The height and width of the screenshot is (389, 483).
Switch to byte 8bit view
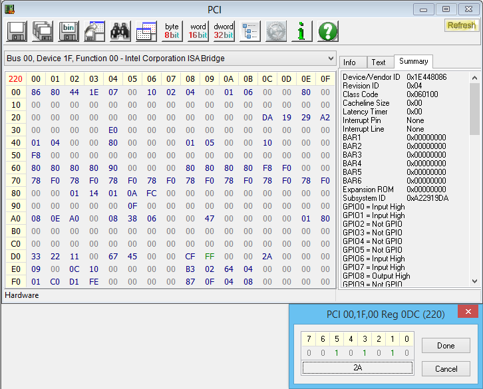pyautogui.click(x=172, y=31)
